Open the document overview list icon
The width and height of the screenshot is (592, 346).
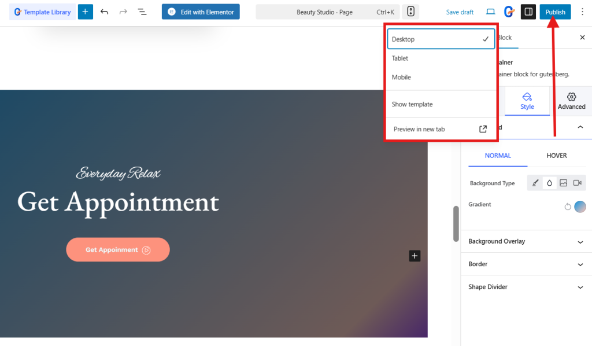coord(142,12)
